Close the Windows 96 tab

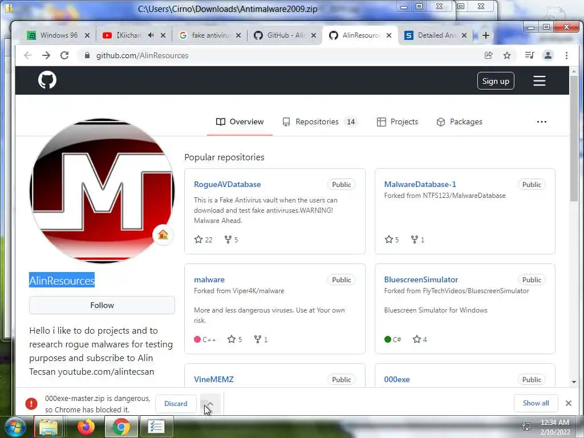pyautogui.click(x=87, y=35)
